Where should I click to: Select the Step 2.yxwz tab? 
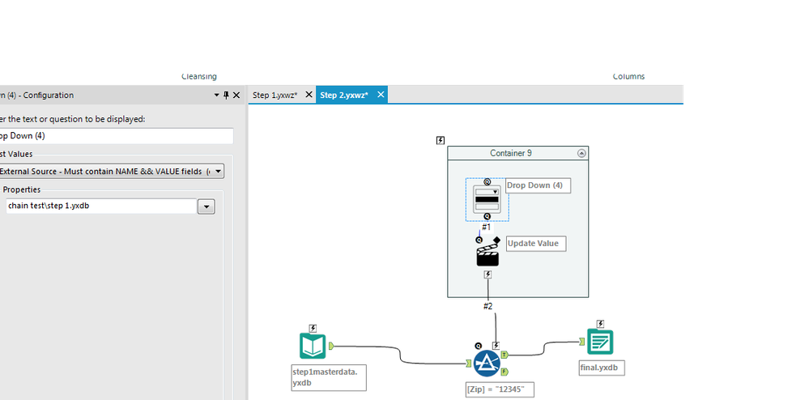pos(343,95)
